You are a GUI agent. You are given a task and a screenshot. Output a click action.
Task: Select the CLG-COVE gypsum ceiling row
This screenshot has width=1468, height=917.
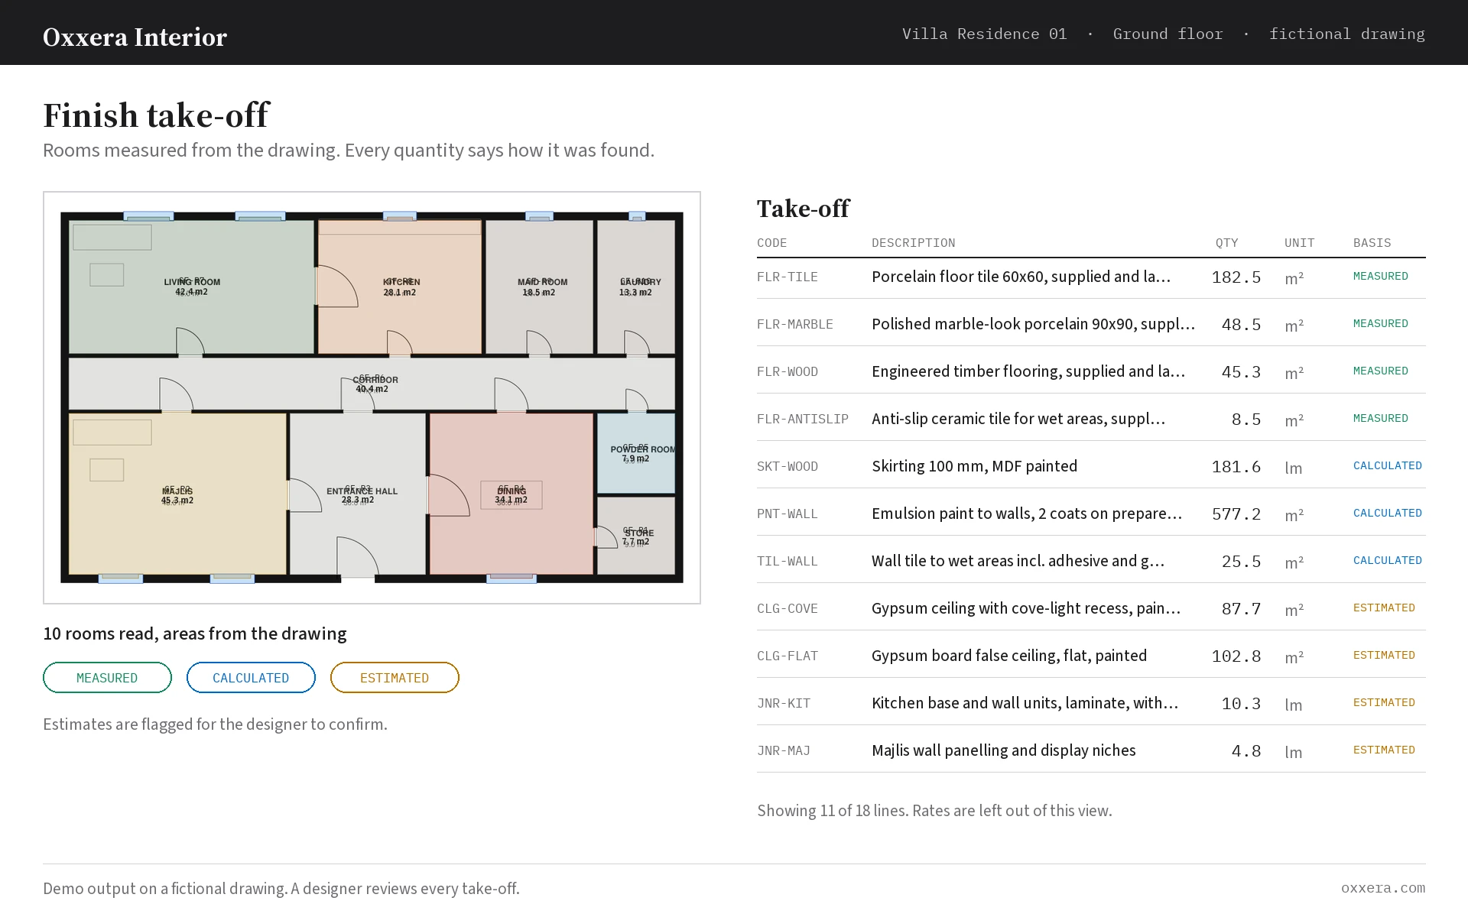[1091, 608]
